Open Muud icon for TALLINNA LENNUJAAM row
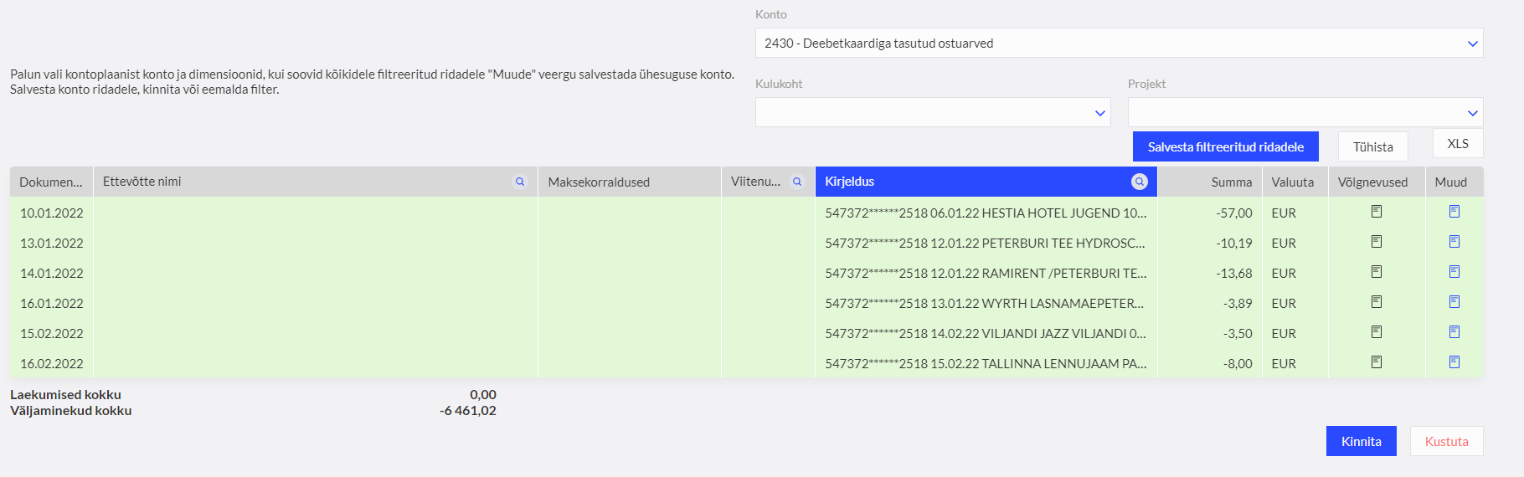 point(1454,362)
